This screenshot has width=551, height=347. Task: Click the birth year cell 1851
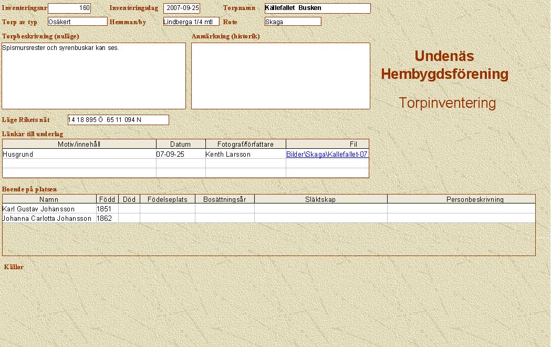107,209
